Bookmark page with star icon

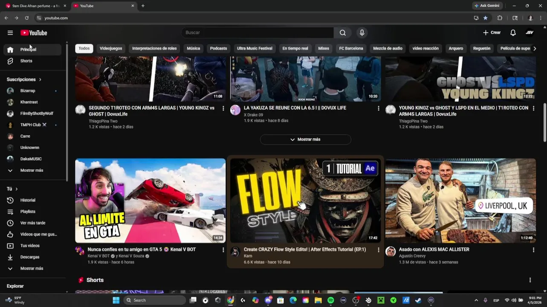pos(485,18)
